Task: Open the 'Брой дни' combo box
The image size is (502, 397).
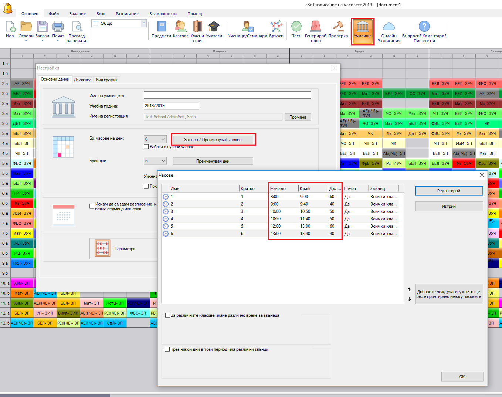Action: click(163, 161)
